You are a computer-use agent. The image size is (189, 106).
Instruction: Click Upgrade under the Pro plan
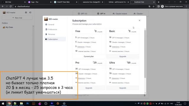89,88
